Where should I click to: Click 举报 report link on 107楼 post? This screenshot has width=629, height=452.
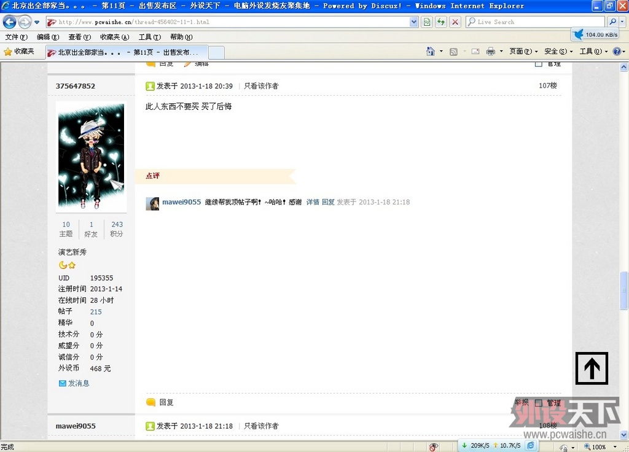[522, 402]
